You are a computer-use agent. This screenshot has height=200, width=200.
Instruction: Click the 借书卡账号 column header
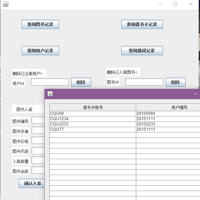93,107
